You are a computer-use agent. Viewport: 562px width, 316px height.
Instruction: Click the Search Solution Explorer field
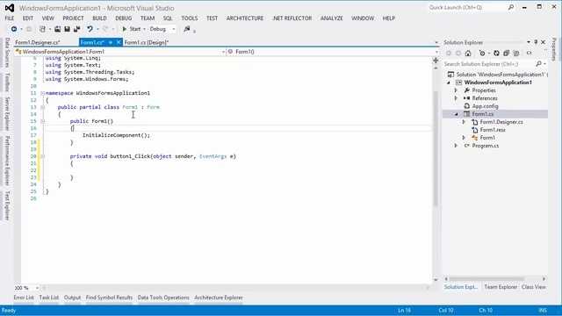[x=489, y=64]
